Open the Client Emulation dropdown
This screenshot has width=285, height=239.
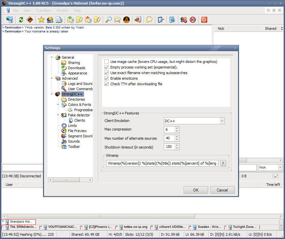[222, 121]
